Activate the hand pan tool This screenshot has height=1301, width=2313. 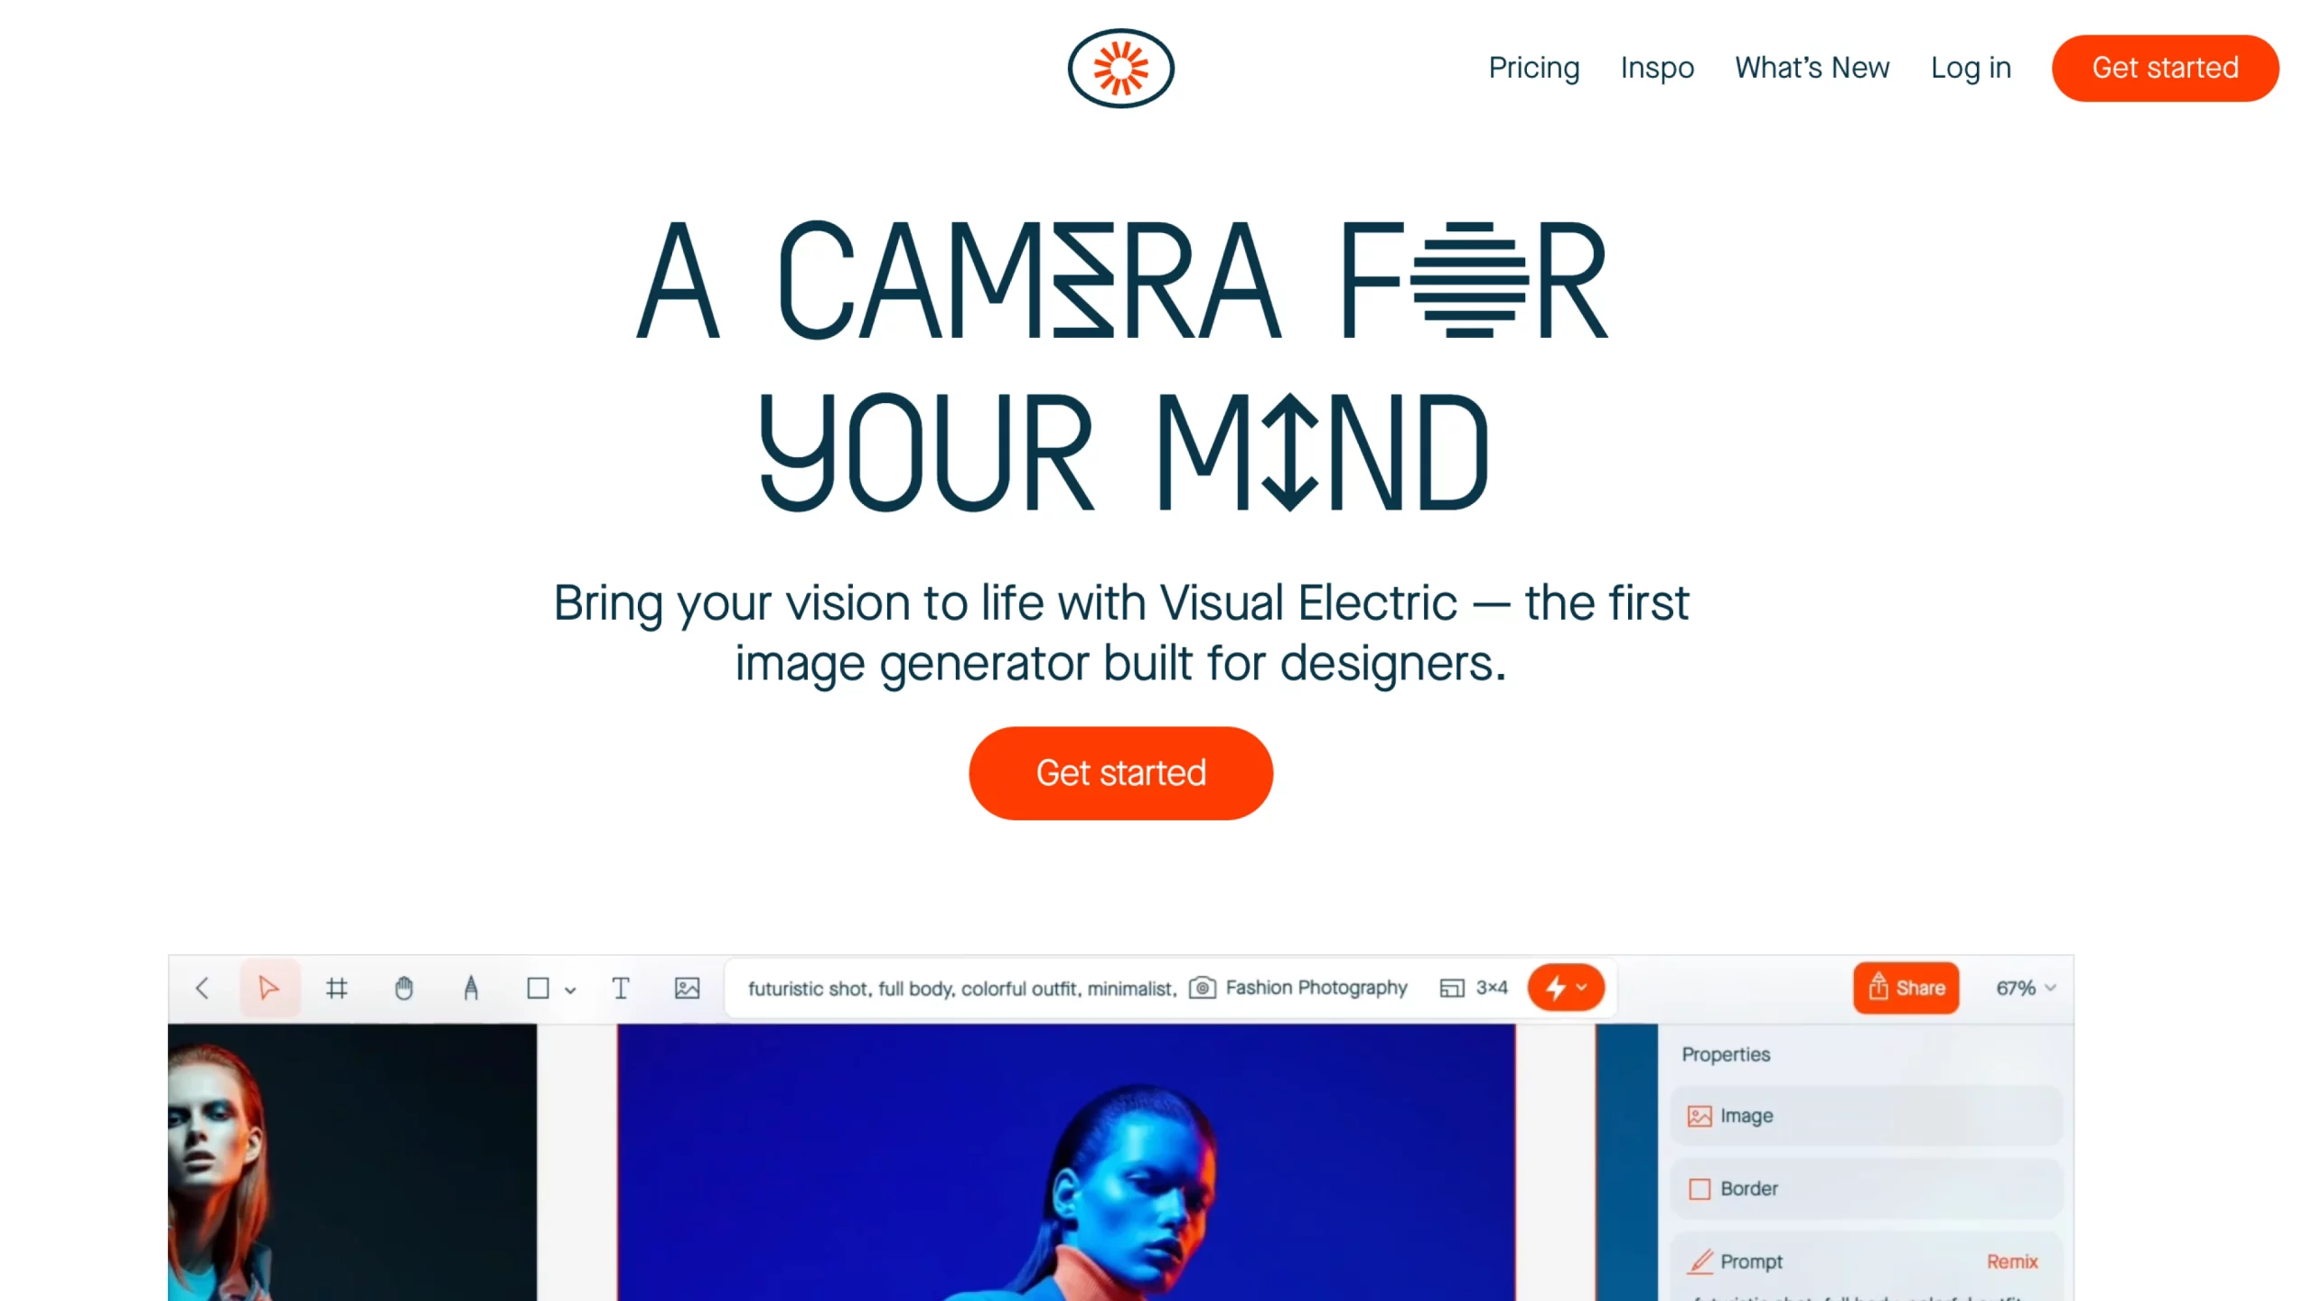pos(404,988)
